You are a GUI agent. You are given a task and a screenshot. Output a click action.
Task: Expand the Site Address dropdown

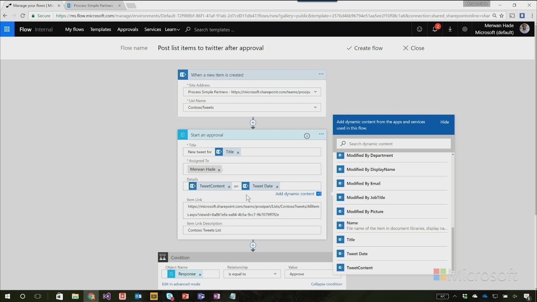click(315, 92)
